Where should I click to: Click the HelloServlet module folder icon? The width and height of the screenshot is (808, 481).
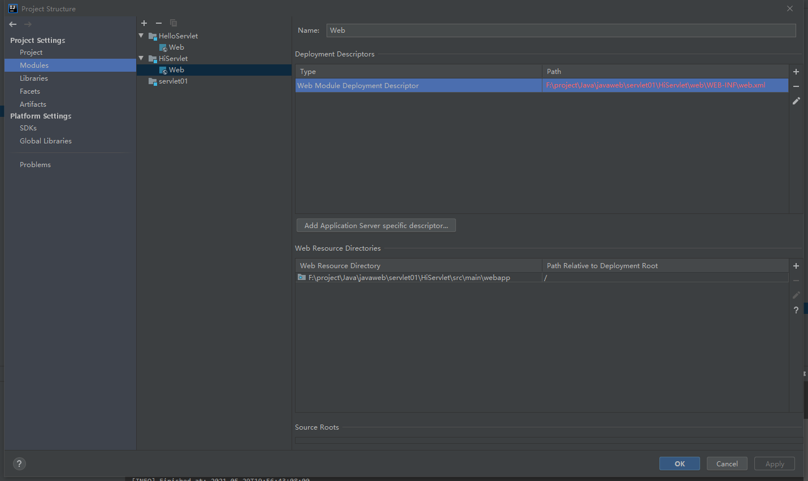153,36
